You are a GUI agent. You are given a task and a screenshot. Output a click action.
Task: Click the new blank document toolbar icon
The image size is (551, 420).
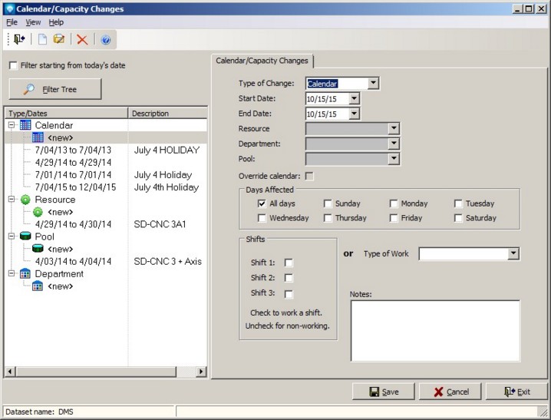point(43,39)
